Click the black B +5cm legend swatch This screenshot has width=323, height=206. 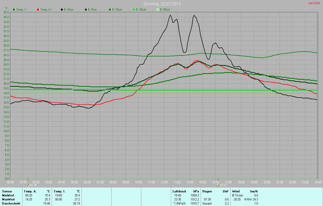(x=62, y=10)
